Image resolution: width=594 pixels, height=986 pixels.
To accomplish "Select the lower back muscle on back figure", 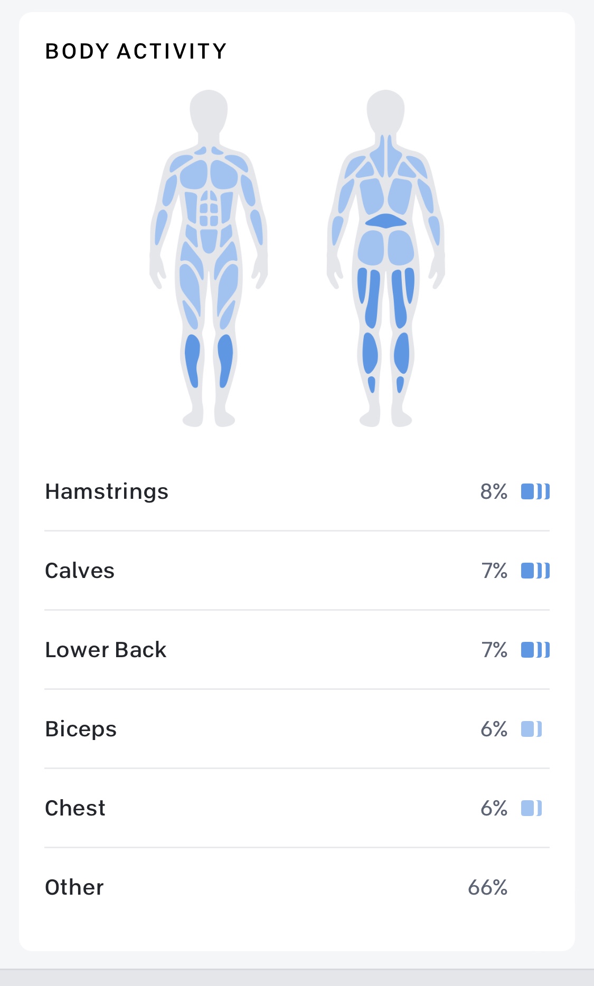I will point(385,221).
